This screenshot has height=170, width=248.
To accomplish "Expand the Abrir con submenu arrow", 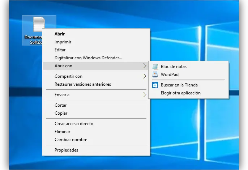I will tap(145, 66).
